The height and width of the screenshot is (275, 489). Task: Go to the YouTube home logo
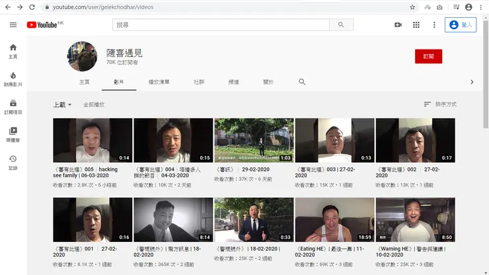(42, 24)
